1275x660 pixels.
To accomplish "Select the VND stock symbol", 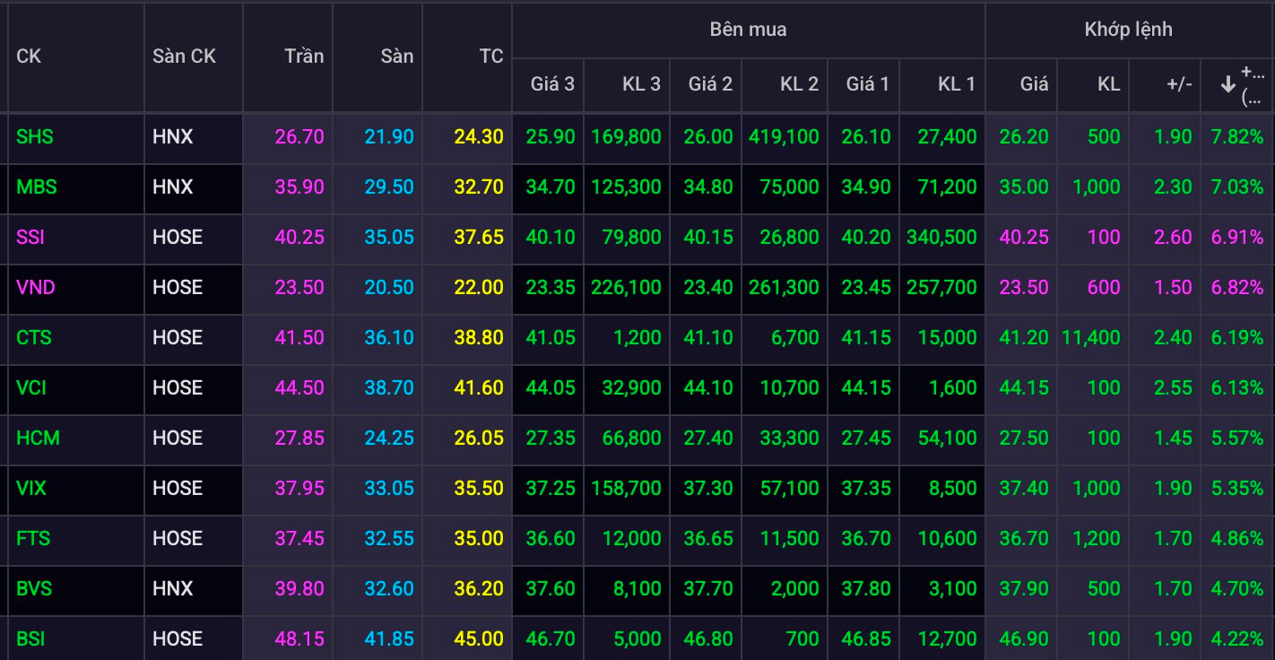I will click(x=36, y=288).
